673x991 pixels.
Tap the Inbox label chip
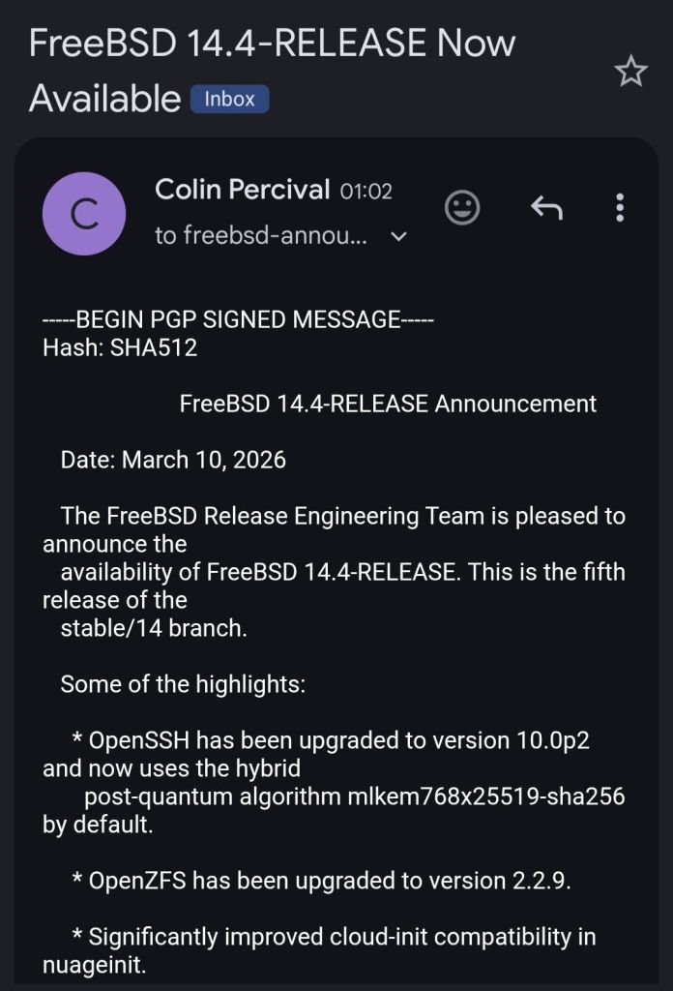[229, 99]
